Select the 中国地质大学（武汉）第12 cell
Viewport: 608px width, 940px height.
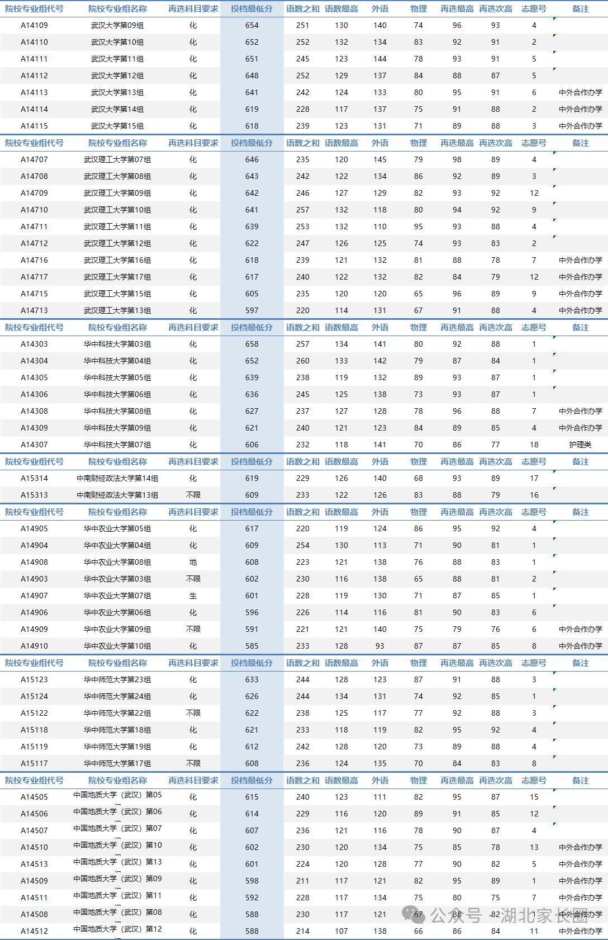(x=117, y=929)
